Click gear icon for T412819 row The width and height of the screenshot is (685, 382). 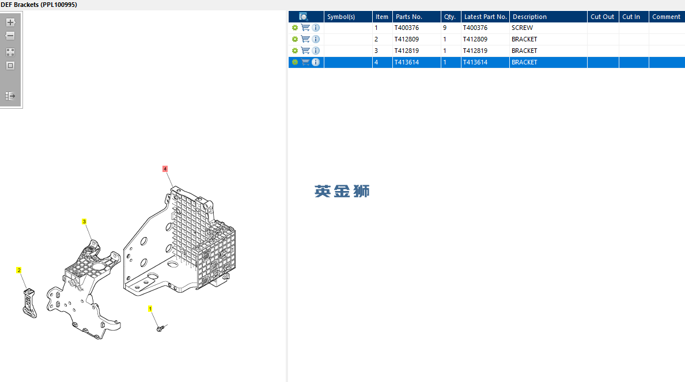(x=295, y=51)
